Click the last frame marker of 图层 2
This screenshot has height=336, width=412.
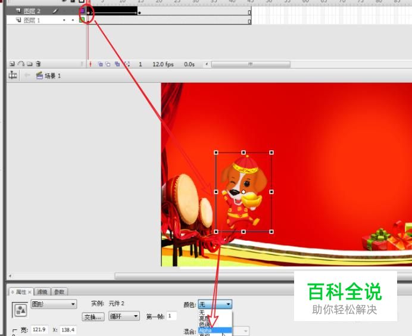[x=249, y=13]
